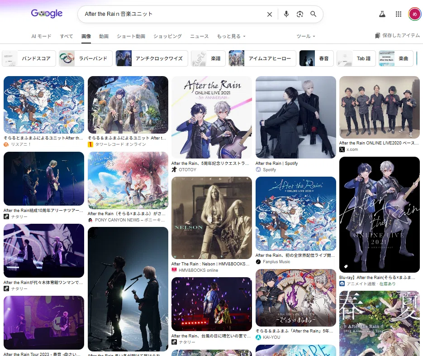Open the Tour 2023 春音 purple stage thumbnail
Screen dimensions: 423x356
coord(44,323)
